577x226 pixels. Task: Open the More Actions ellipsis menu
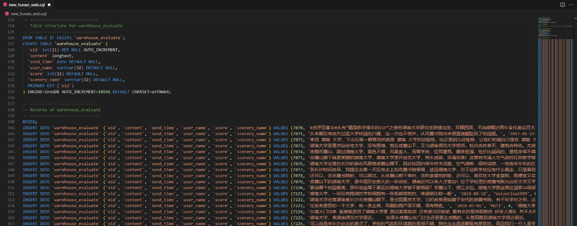click(x=571, y=5)
